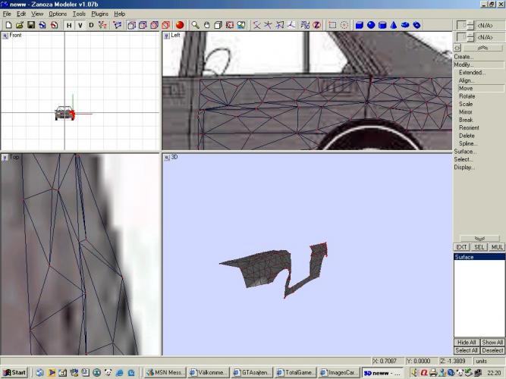Create a sphere primitive from toolbar
The width and height of the screenshot is (506, 379).
click(371, 25)
